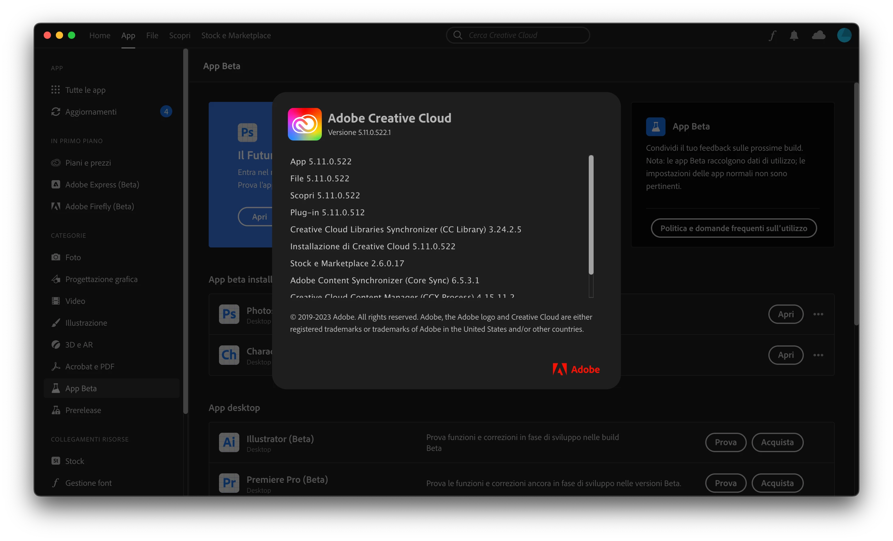This screenshot has width=893, height=541.
Task: Open Prerelease in sidebar
Action: (x=83, y=410)
